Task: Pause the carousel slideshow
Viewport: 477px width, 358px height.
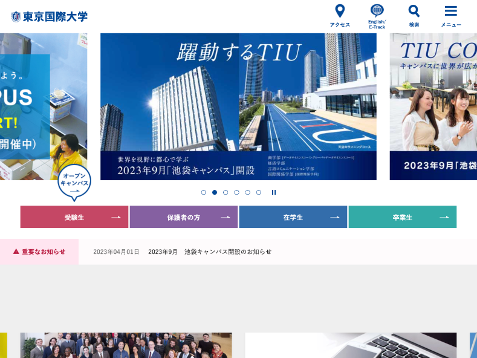Action: coord(274,192)
